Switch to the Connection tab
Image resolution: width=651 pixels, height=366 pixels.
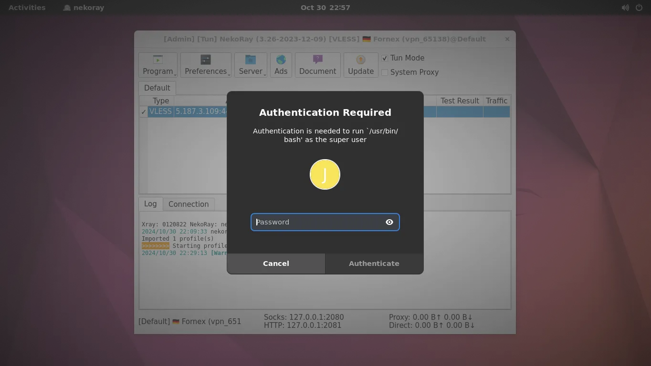[x=189, y=204]
